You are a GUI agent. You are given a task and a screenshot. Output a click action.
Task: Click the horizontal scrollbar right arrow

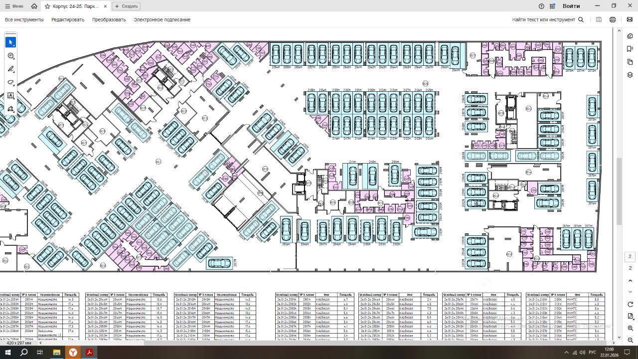pos(614,343)
